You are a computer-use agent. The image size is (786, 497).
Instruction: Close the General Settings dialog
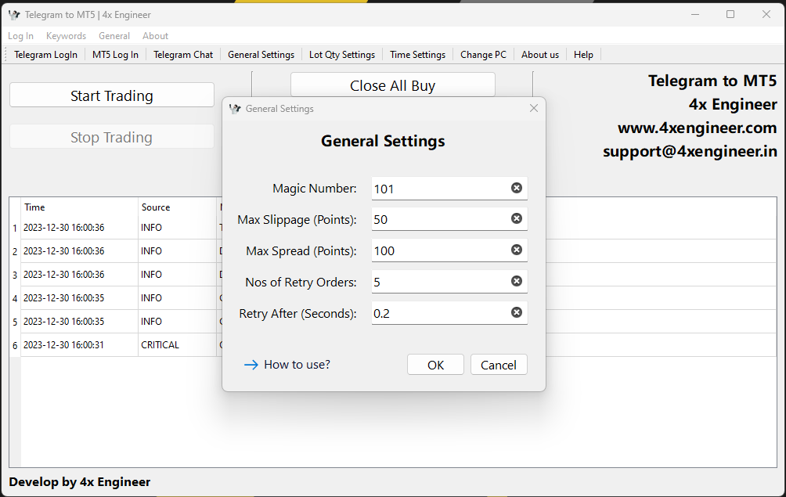[x=534, y=108]
